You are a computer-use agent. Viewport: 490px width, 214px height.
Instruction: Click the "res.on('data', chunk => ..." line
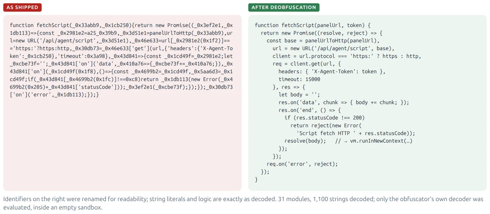tap(344, 102)
